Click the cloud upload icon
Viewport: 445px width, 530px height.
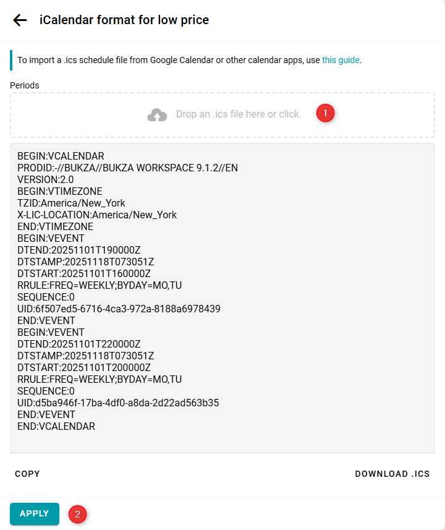coord(158,114)
